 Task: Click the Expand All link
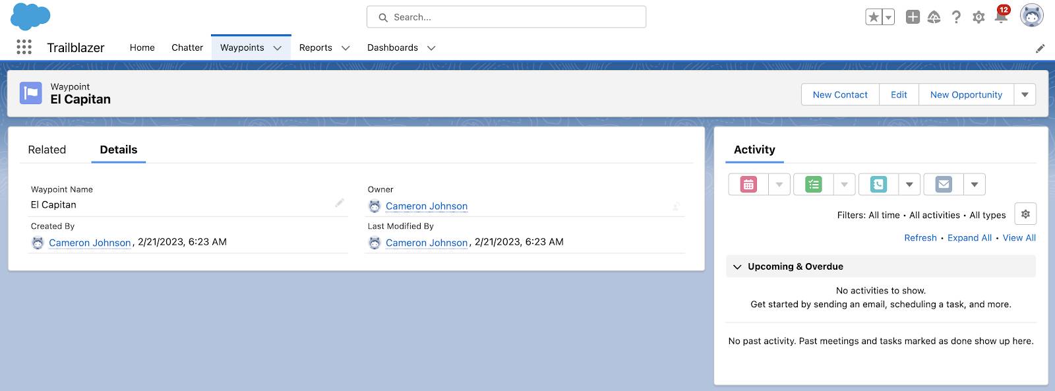click(969, 238)
